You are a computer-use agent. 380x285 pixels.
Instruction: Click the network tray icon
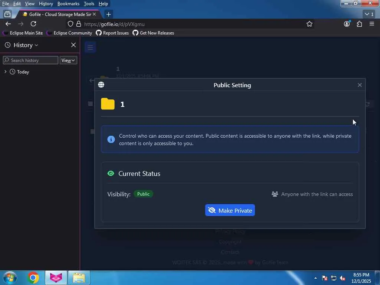(334, 278)
